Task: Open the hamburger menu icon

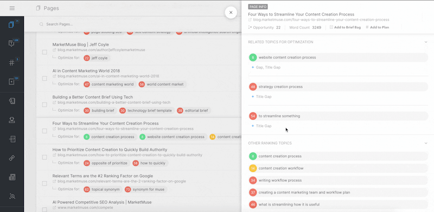Action: (12, 8)
